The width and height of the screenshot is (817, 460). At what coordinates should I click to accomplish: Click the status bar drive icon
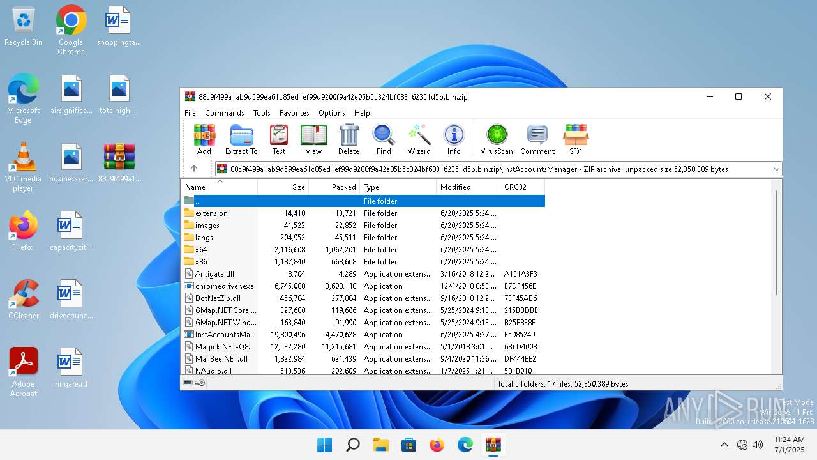coord(188,383)
